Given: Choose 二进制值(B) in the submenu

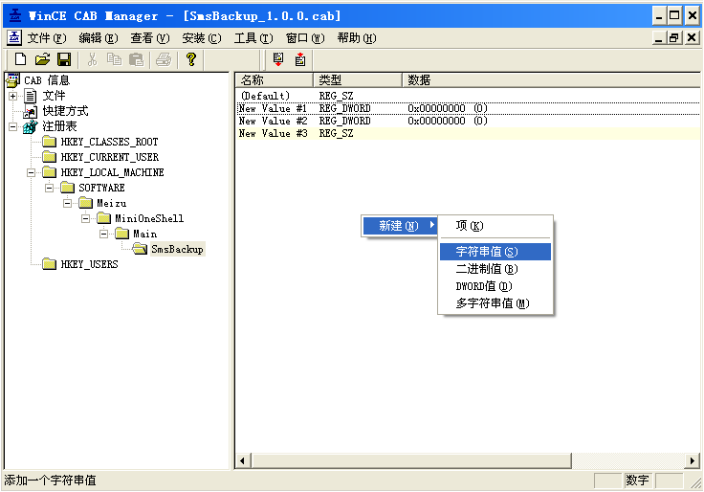Looking at the screenshot, I should tap(495, 269).
